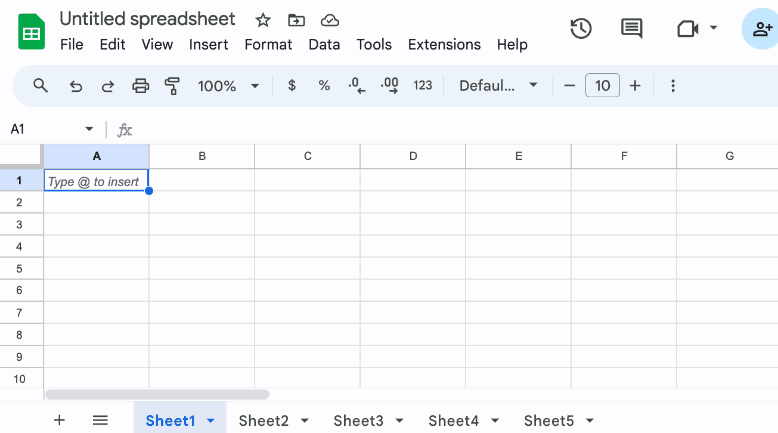Open the comments speech bubble icon
Viewport: 778px width, 433px height.
coord(631,29)
